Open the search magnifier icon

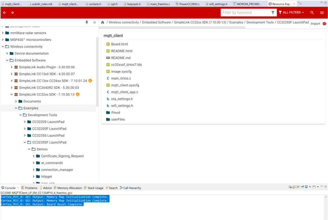312,13
